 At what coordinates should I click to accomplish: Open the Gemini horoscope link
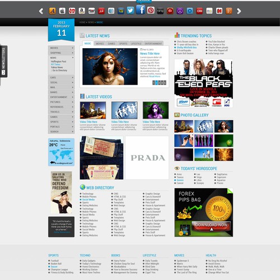pyautogui.click(x=180, y=180)
